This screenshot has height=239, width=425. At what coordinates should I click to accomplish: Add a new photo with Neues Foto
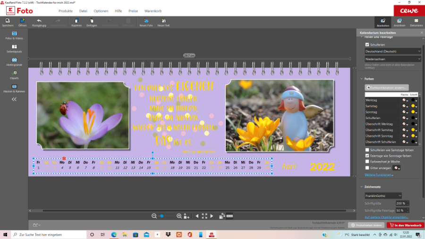146,21
